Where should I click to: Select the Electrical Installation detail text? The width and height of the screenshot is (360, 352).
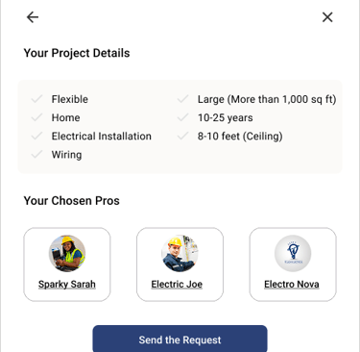click(102, 137)
